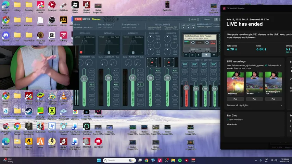292x164 pixels.
Task: Click the cassette rewind button in Voicemeeter
Action: pos(186,55)
